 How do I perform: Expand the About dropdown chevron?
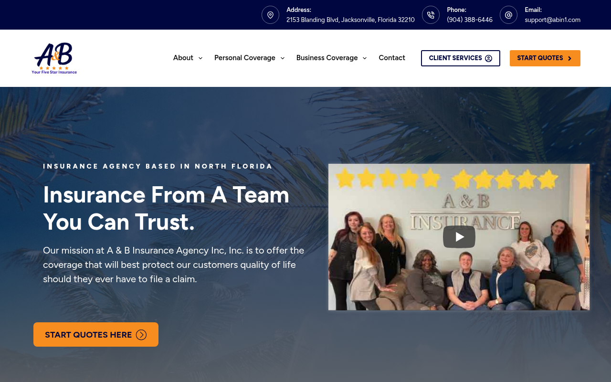tap(200, 58)
